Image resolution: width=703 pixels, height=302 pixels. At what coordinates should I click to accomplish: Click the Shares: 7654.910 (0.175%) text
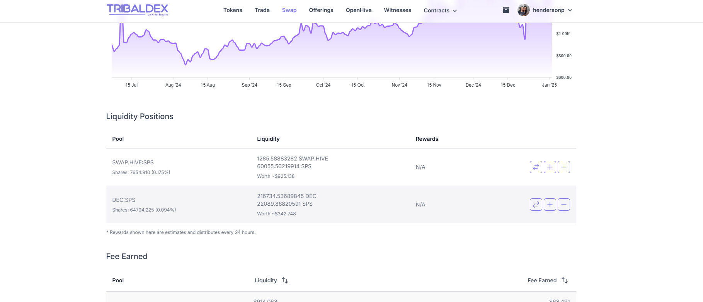pos(141,172)
